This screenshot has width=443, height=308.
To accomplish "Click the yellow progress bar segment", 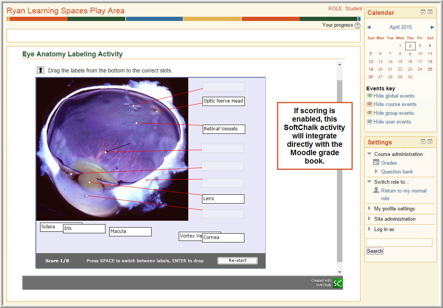I will click(x=212, y=19).
